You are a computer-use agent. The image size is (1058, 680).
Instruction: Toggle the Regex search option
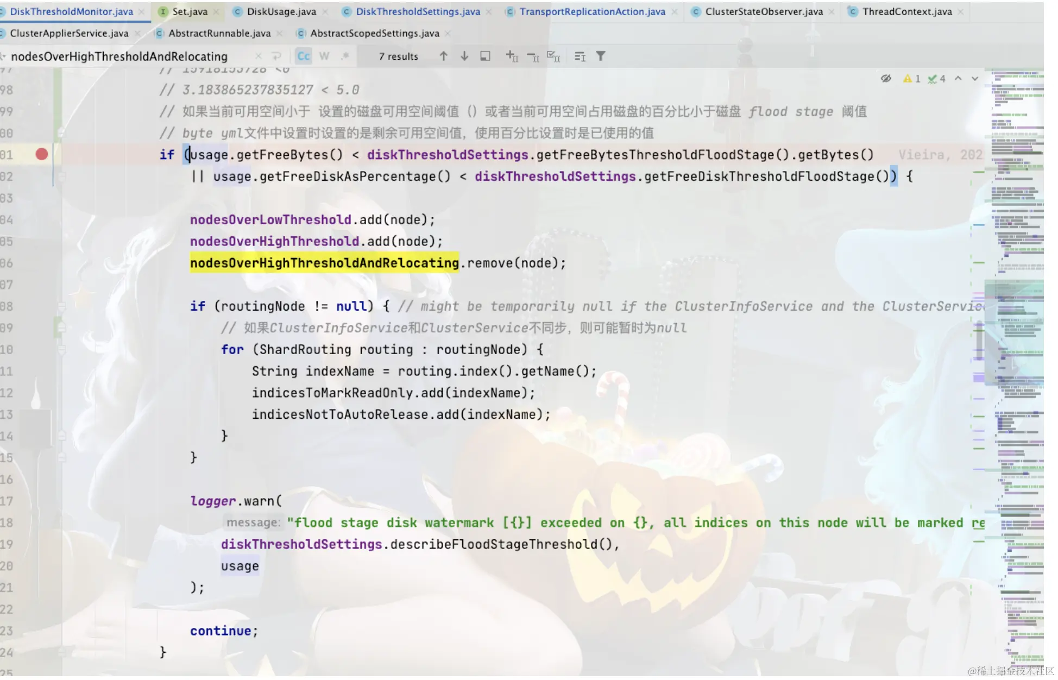(345, 56)
